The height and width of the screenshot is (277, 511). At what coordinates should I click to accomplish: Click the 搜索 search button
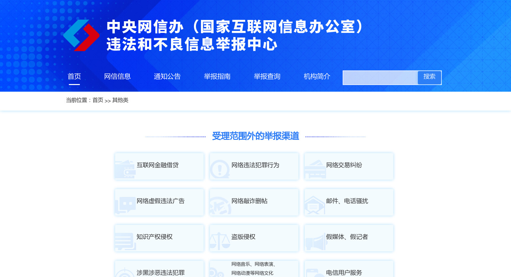click(x=429, y=78)
